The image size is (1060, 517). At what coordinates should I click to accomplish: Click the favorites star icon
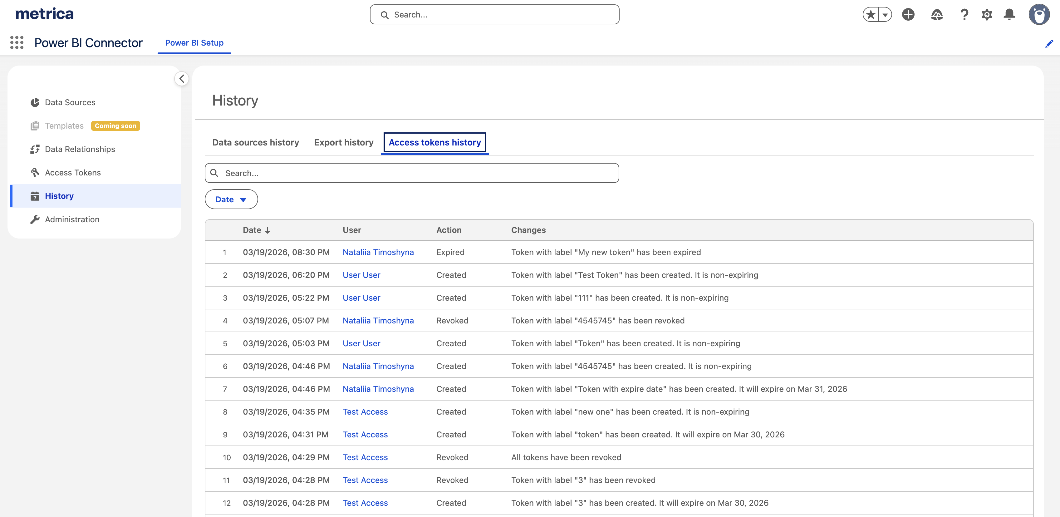pyautogui.click(x=871, y=14)
